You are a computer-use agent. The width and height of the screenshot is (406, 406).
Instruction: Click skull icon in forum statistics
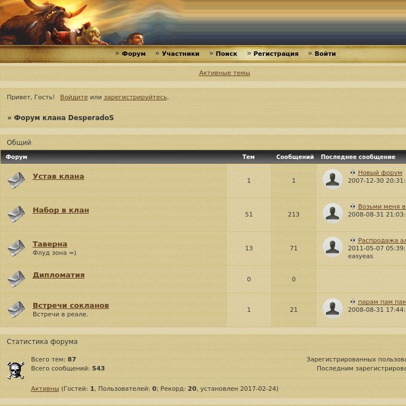tap(16, 370)
